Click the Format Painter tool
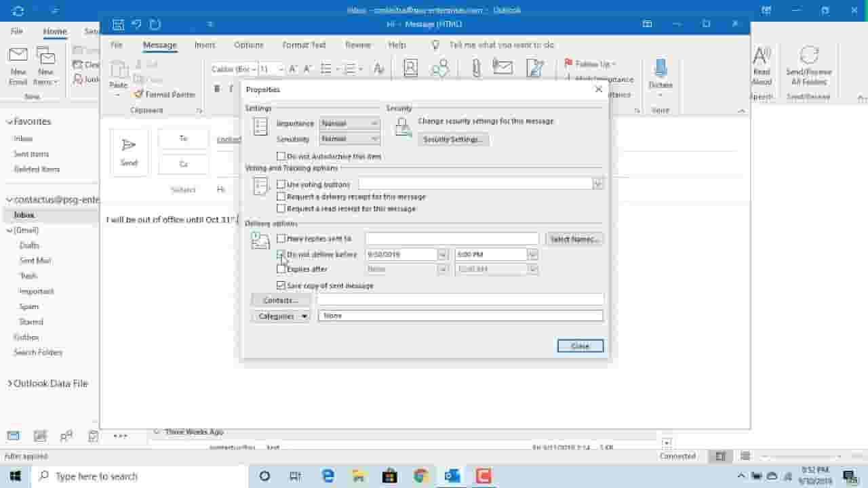This screenshot has width=868, height=488. (x=165, y=94)
